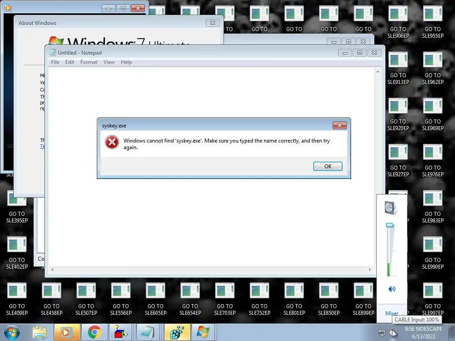This screenshot has height=341, width=455.
Task: Select the GO TO SLE990EP desktop icon
Action: pyautogui.click(x=433, y=253)
